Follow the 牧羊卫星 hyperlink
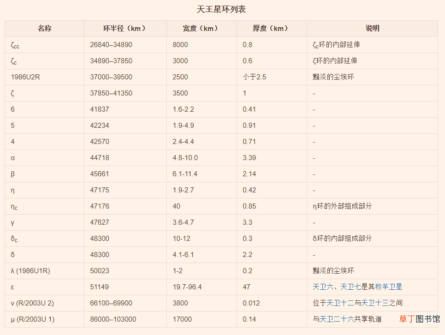The height and width of the screenshot is (335, 445). tap(389, 287)
